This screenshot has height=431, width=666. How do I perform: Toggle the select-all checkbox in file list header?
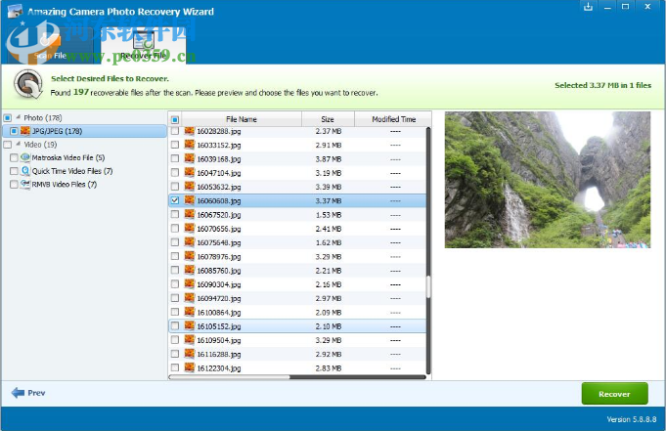tap(175, 120)
